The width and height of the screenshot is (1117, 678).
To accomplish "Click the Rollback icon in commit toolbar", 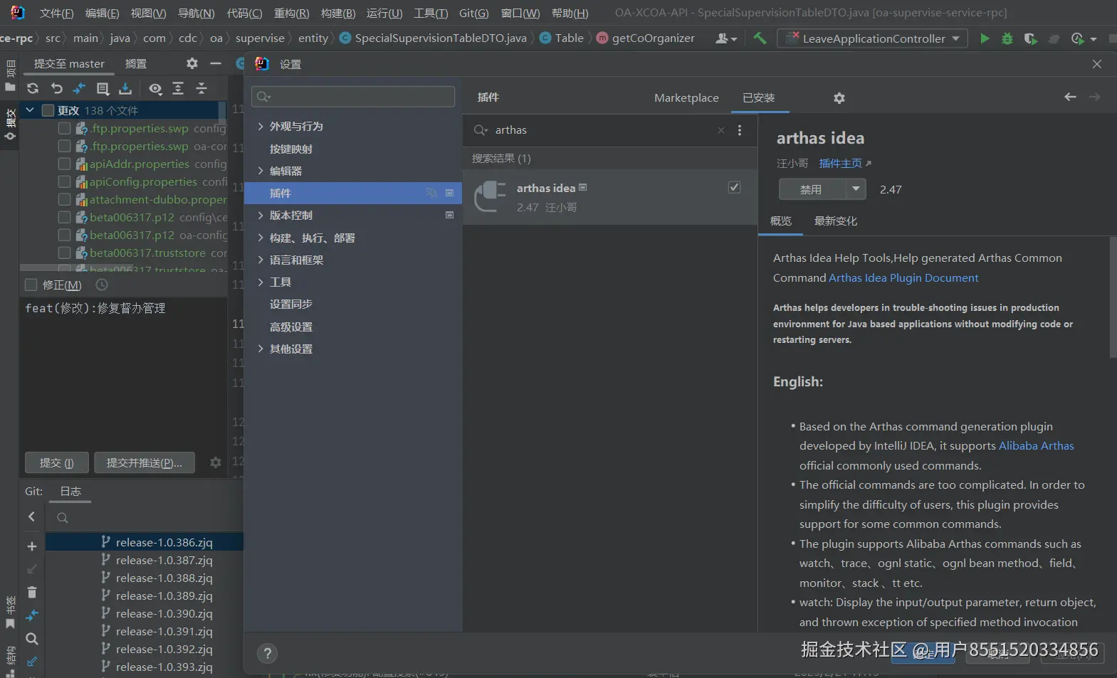I will click(x=57, y=88).
